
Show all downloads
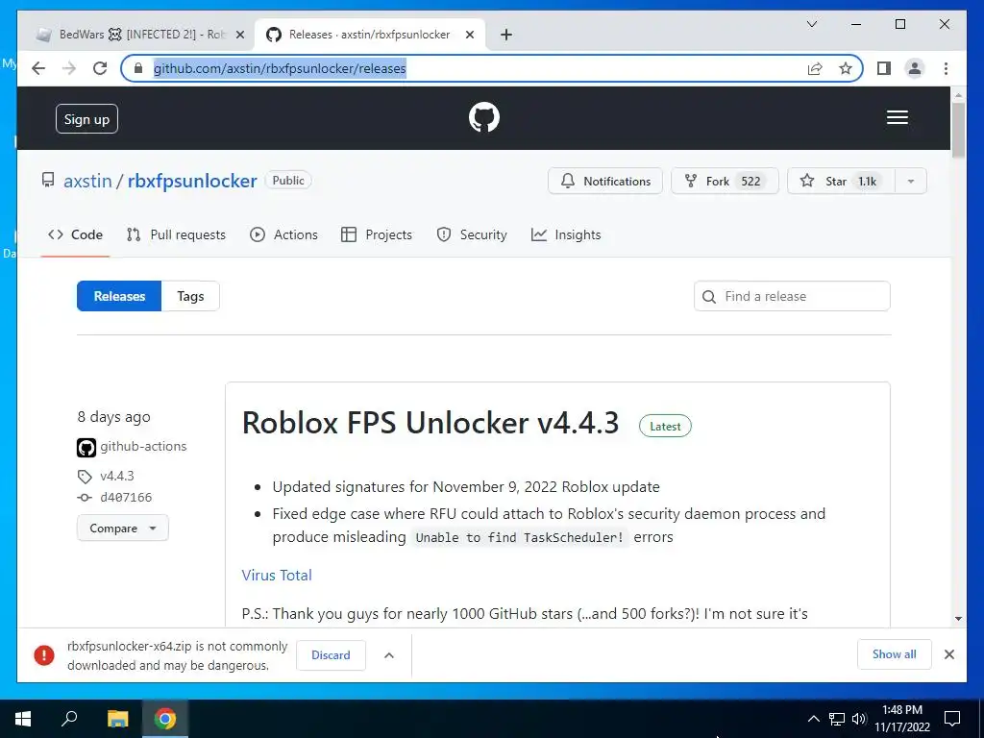point(895,654)
